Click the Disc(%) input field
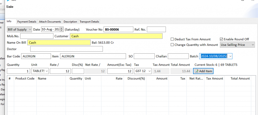 click(78, 71)
